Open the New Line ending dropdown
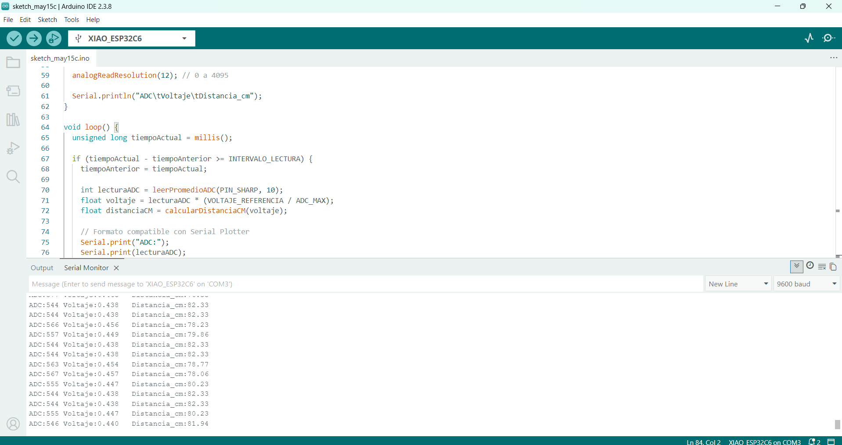This screenshot has width=842, height=445. click(738, 284)
